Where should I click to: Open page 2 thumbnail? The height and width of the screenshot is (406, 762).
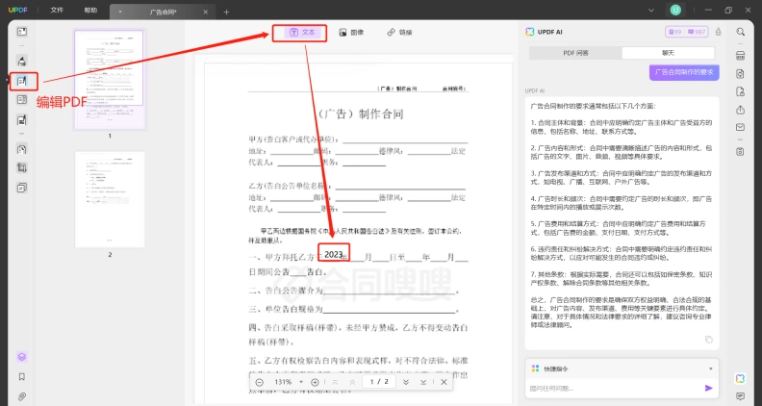110,199
